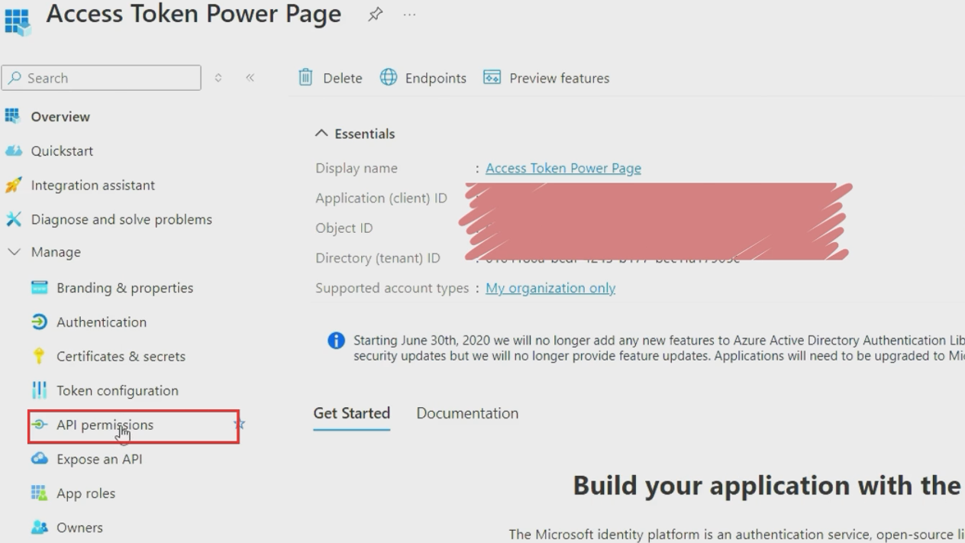Click the Supported account types label
The width and height of the screenshot is (965, 543).
tap(392, 288)
